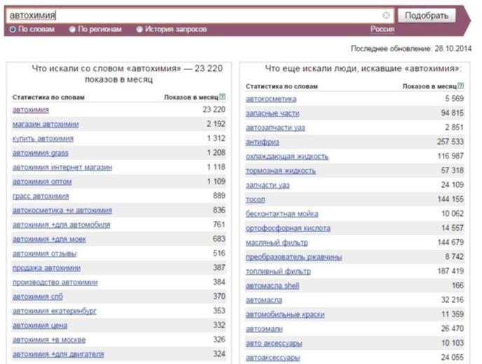Click the help icon in right table header

tap(460, 86)
